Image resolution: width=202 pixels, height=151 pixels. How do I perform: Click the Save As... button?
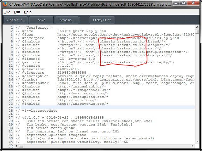click(67, 20)
